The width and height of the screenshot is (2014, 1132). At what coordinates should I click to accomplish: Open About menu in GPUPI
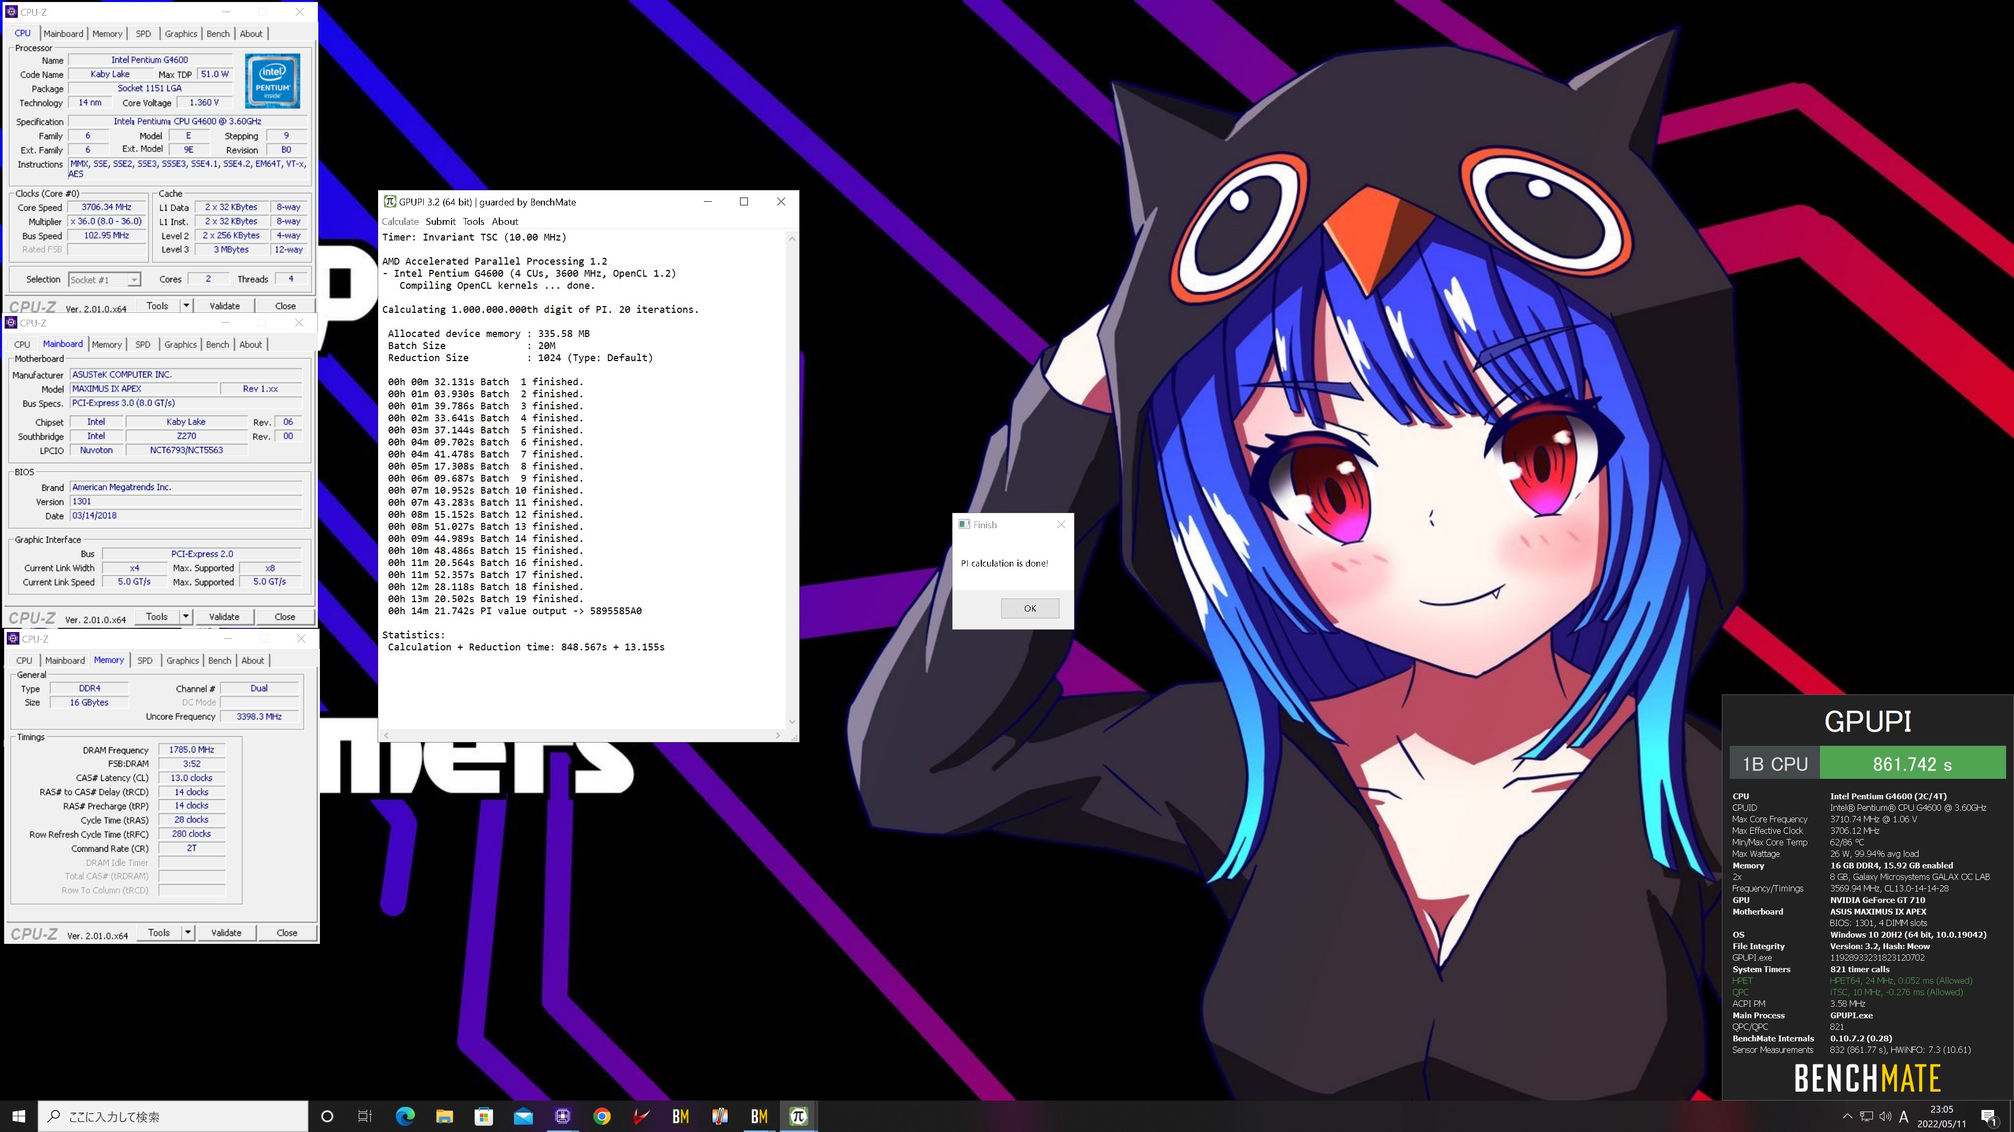pos(504,221)
